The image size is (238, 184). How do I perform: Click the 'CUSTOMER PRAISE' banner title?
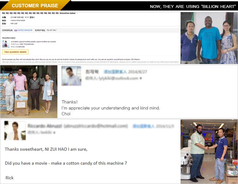35,6
